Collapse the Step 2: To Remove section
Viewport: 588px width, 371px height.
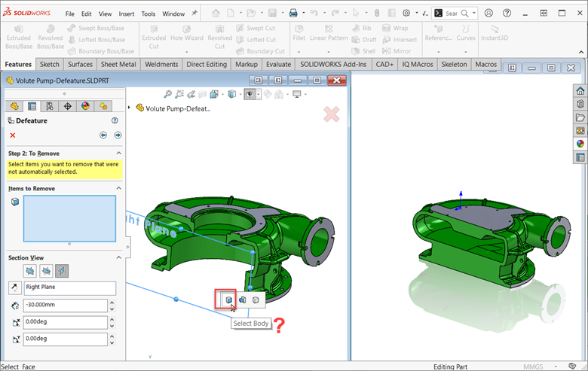(x=118, y=153)
